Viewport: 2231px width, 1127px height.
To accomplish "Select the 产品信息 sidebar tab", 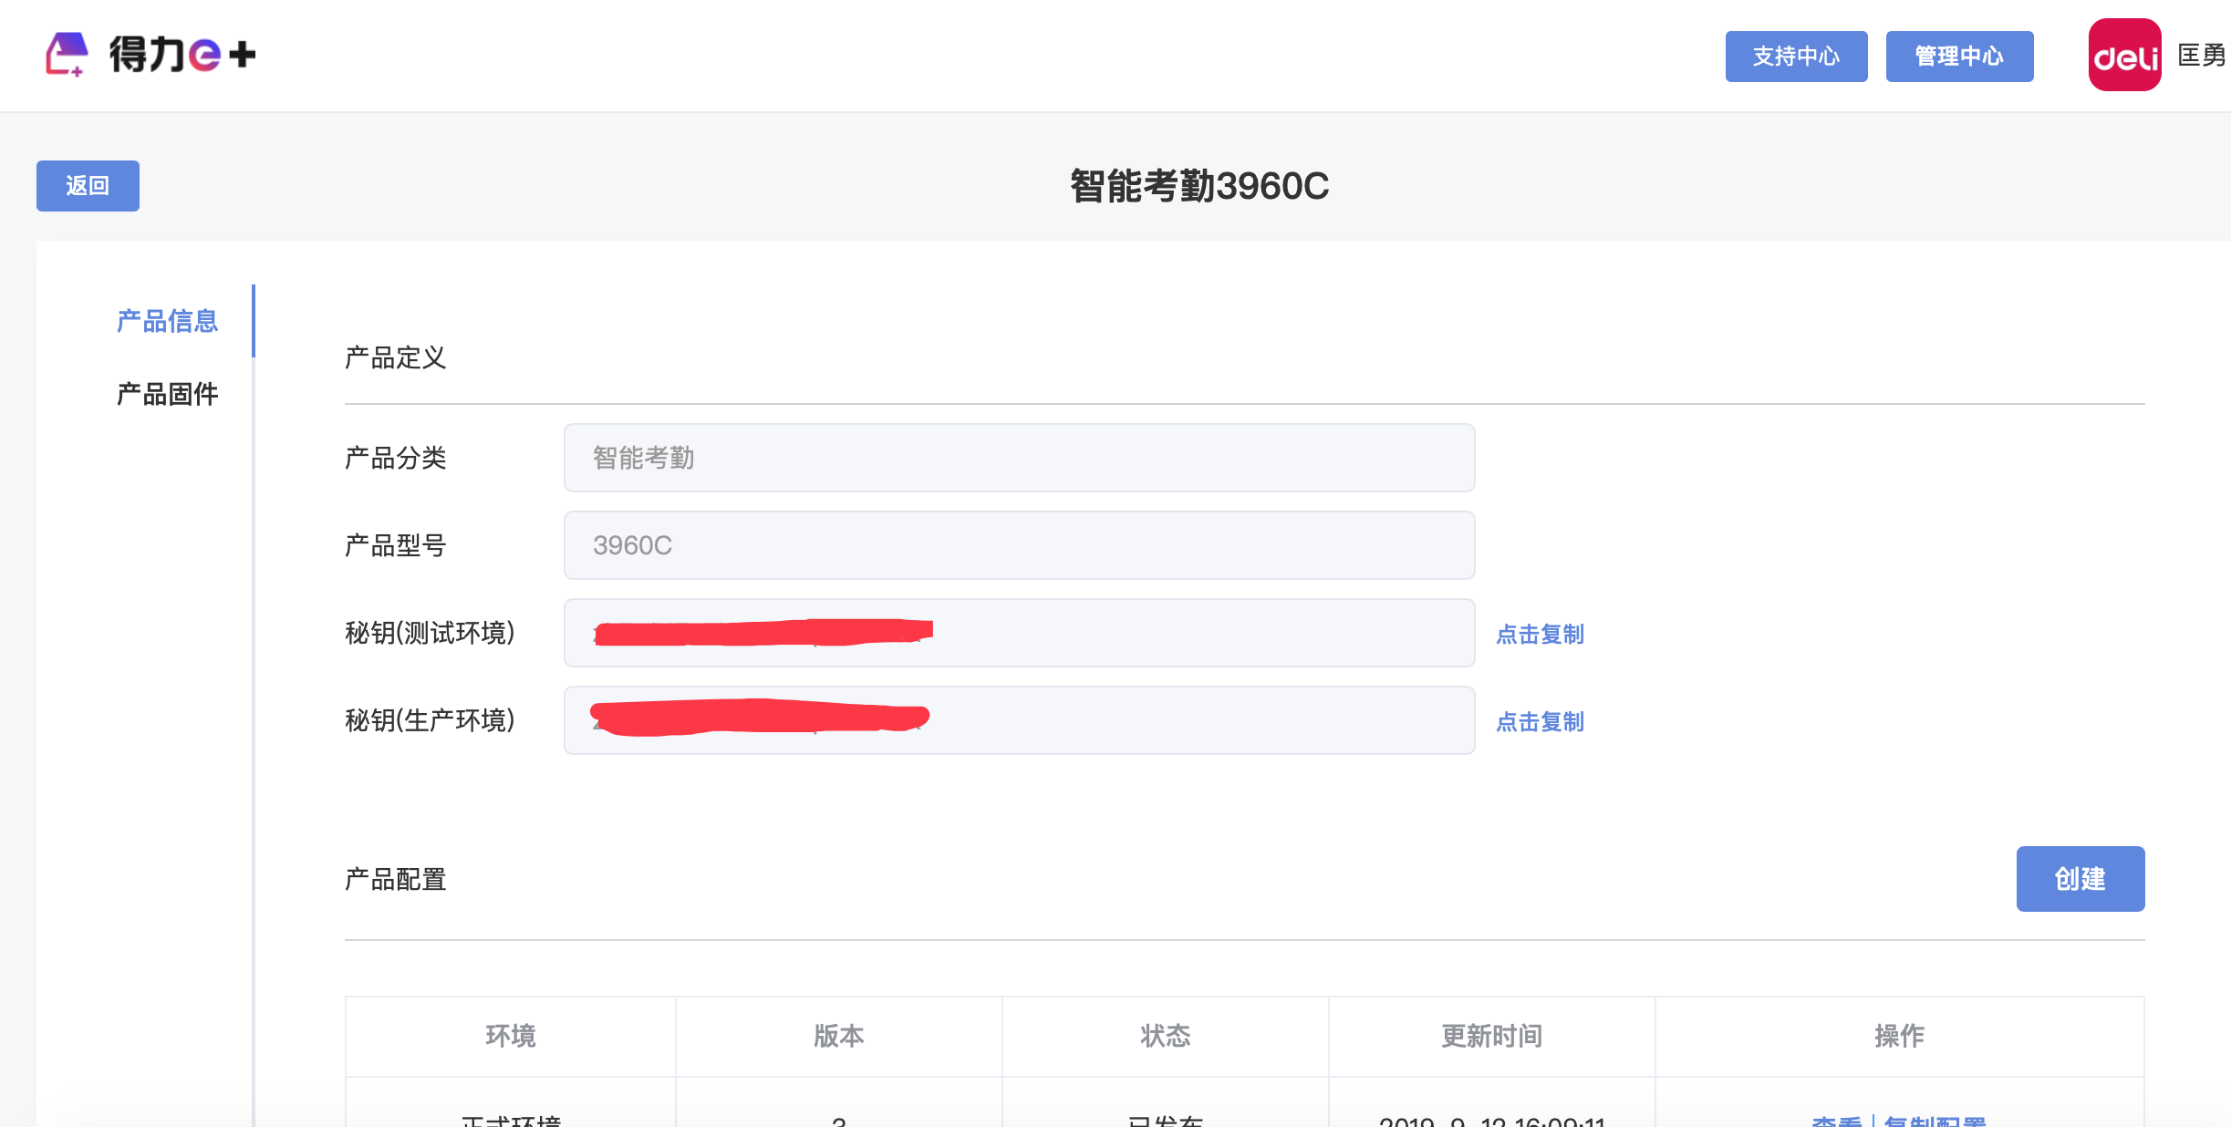I will [x=167, y=321].
